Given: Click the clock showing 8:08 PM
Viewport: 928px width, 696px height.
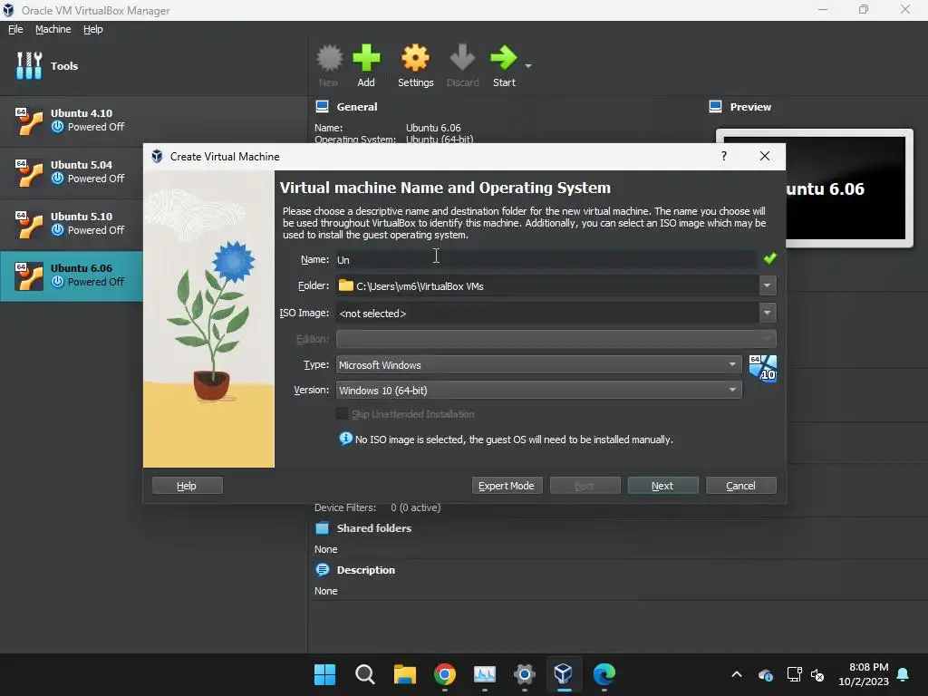Looking at the screenshot, I should pyautogui.click(x=868, y=667).
